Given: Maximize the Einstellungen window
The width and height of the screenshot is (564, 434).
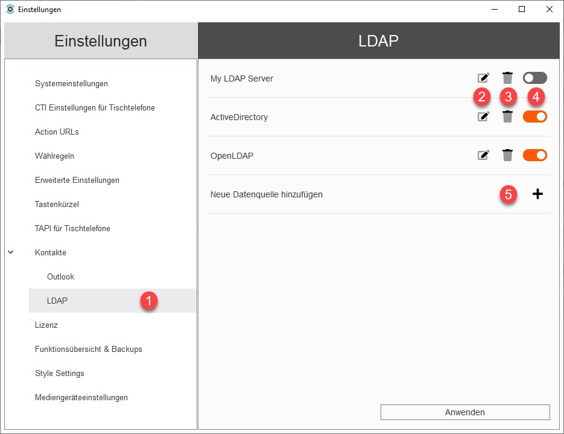Looking at the screenshot, I should click(x=522, y=9).
